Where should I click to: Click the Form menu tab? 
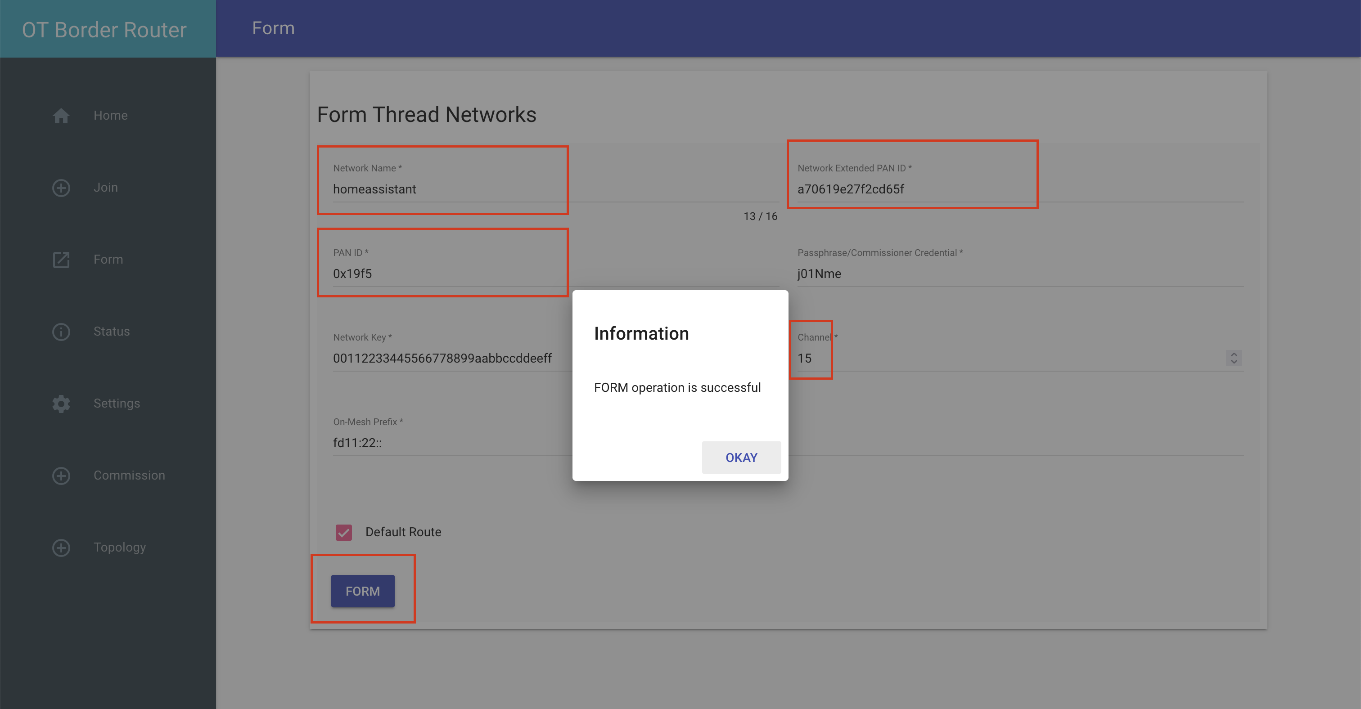click(x=107, y=259)
